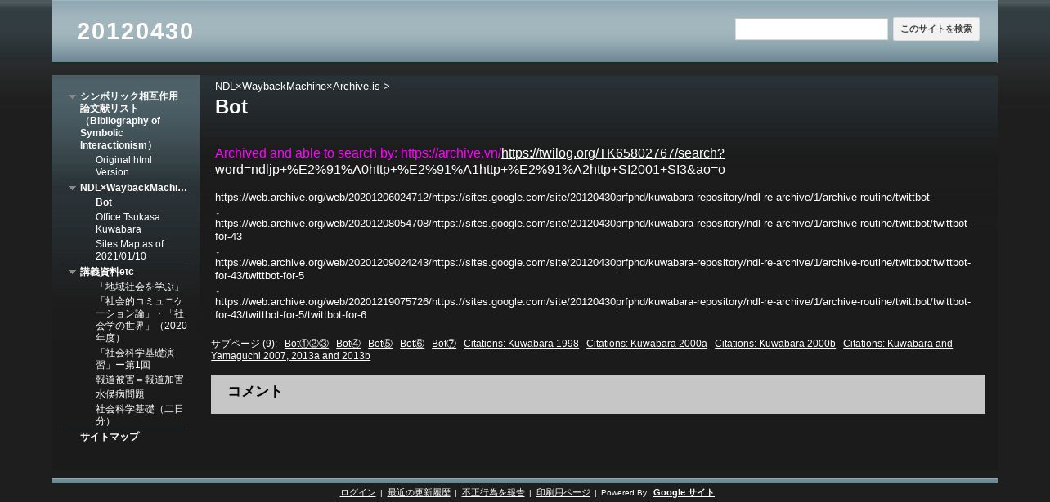
Task: Click 不正行為を報告 footer link
Action: (x=493, y=493)
